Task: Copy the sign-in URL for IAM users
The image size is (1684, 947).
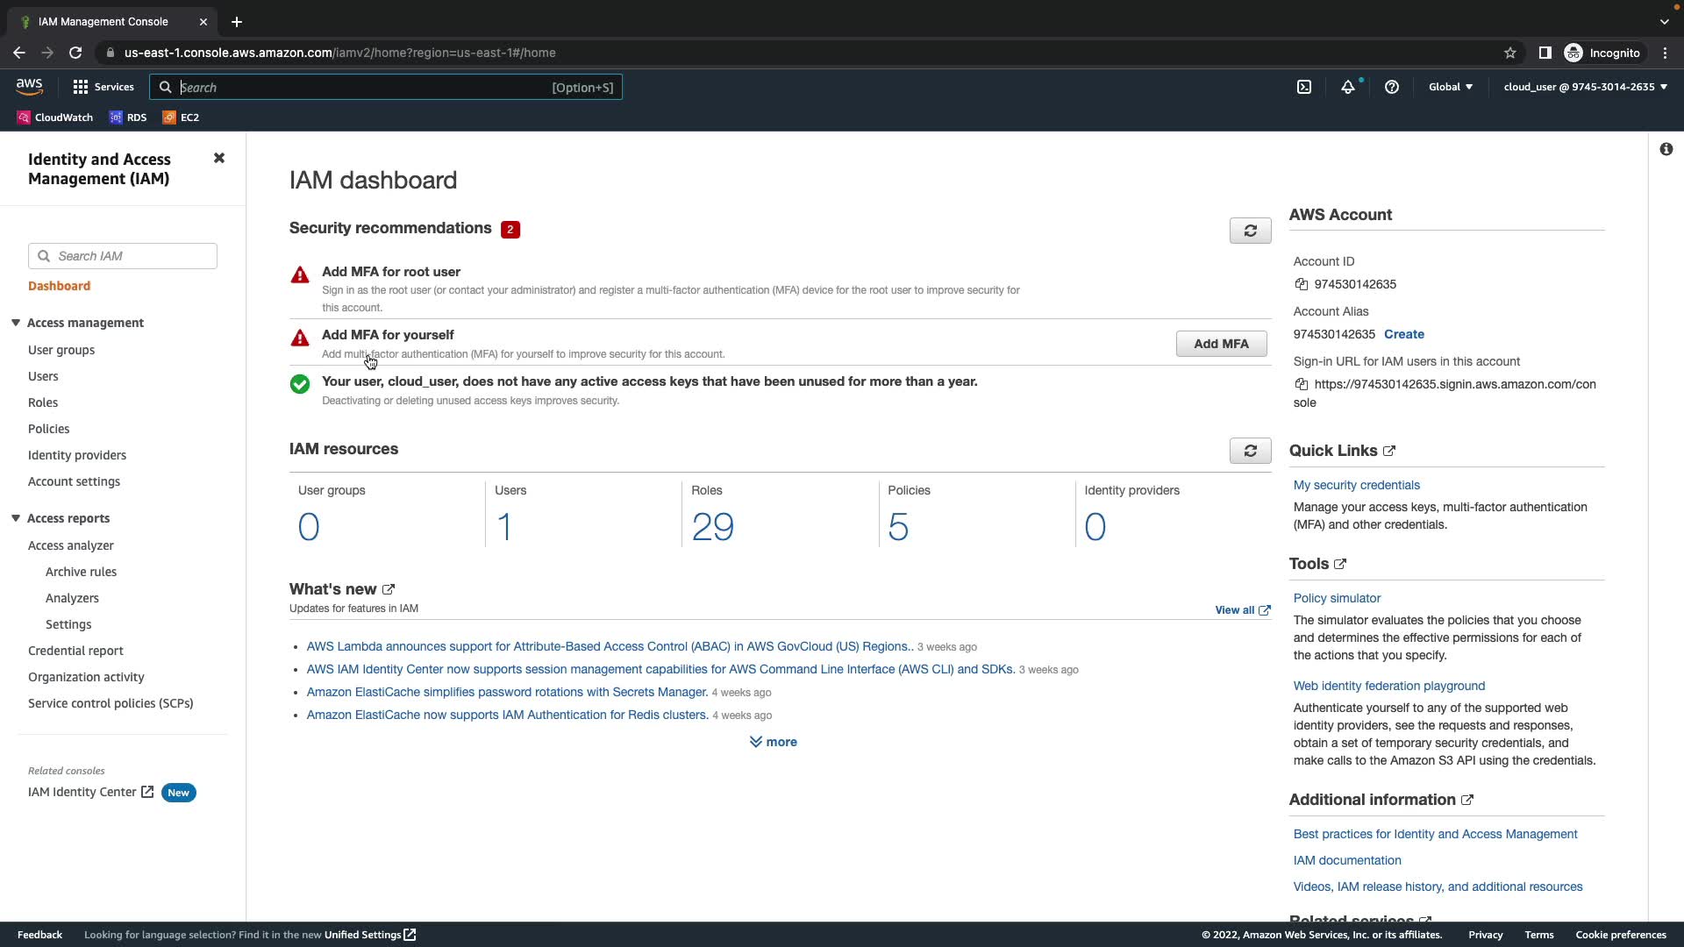Action: tap(1302, 384)
